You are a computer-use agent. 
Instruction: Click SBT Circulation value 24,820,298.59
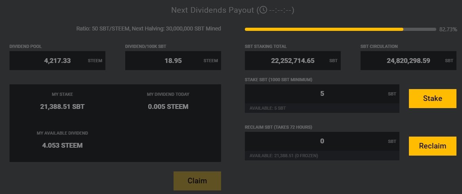click(x=409, y=61)
